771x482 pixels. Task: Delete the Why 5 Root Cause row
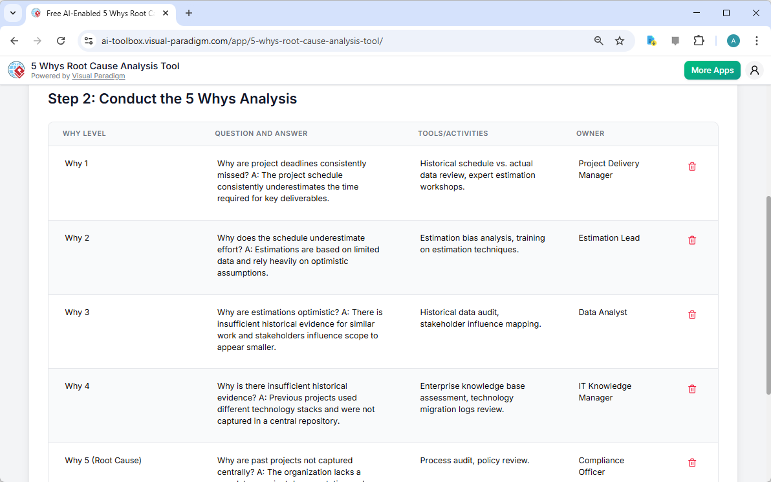[x=691, y=463]
